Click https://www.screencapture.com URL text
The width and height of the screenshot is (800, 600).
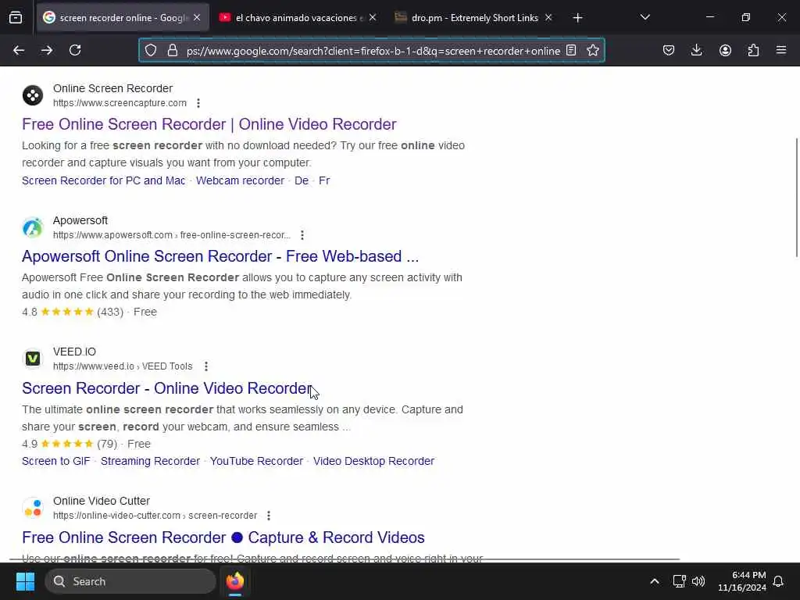(120, 103)
